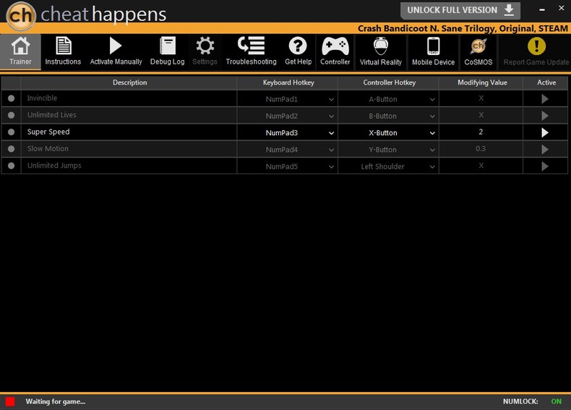This screenshot has height=410, width=571.
Task: Click the Crash Bandicoot N. Sane Trilogy title
Action: coord(463,28)
